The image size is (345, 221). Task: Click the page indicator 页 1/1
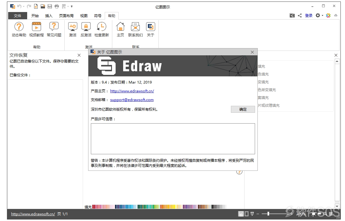click(x=62, y=214)
